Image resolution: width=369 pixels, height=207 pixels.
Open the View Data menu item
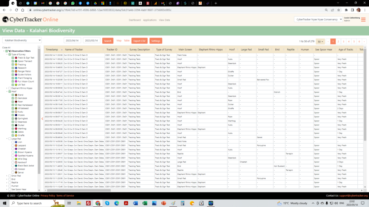(164, 20)
